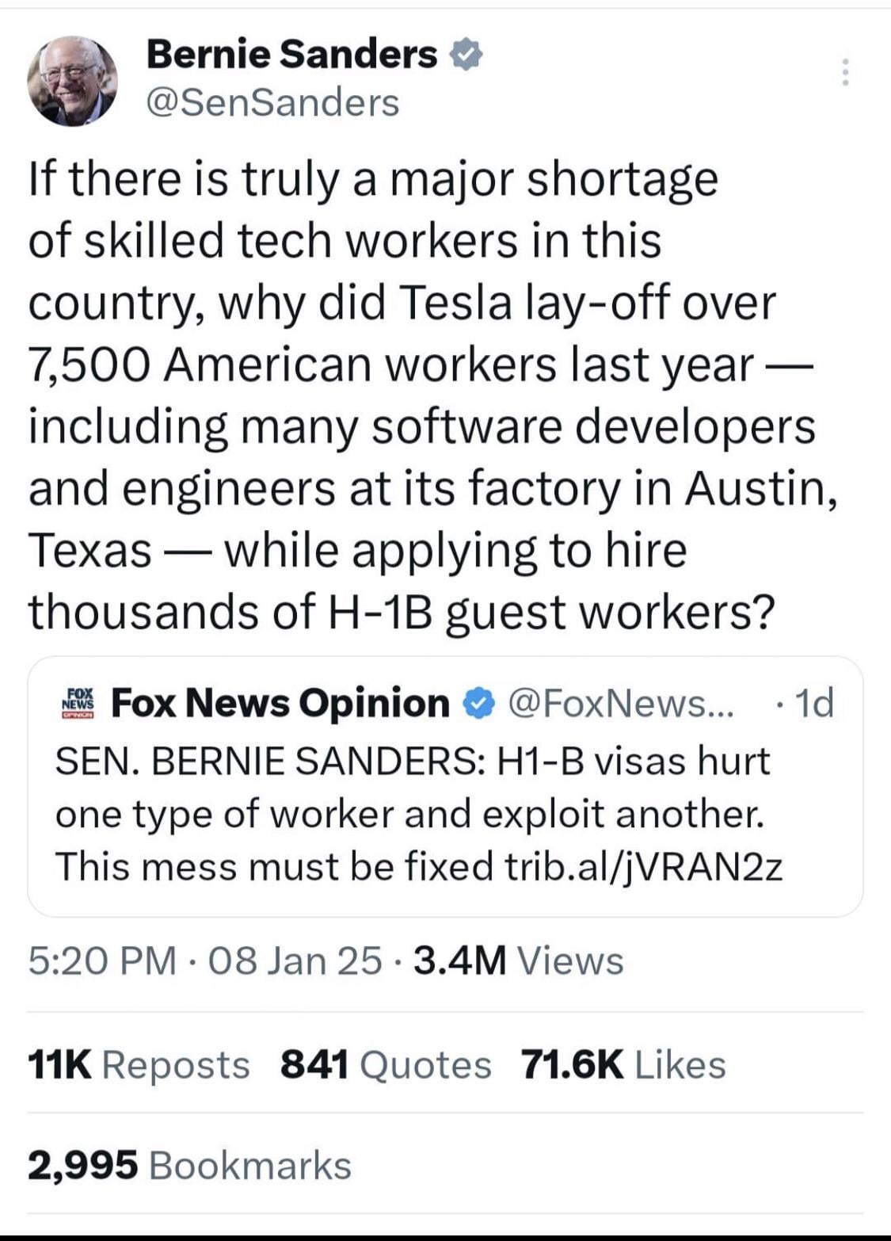Viewport: 891px width, 1241px height.
Task: Click Fox News Opinion's blue verified checkmark
Action: pyautogui.click(x=478, y=703)
